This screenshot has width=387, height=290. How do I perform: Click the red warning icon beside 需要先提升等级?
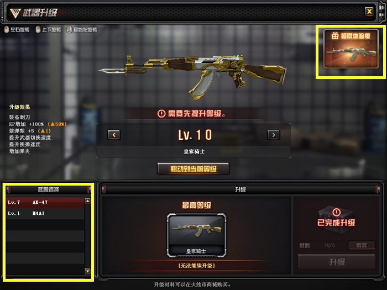click(161, 114)
